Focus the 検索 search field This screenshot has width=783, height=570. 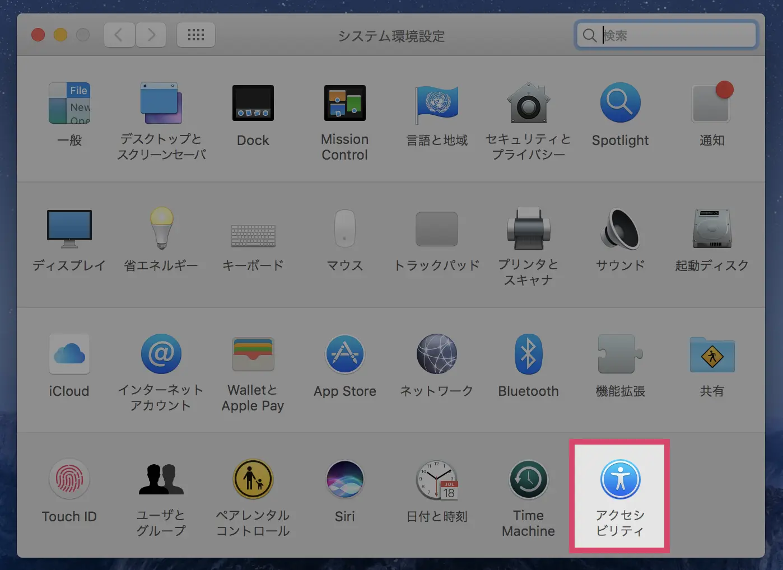[x=667, y=35]
